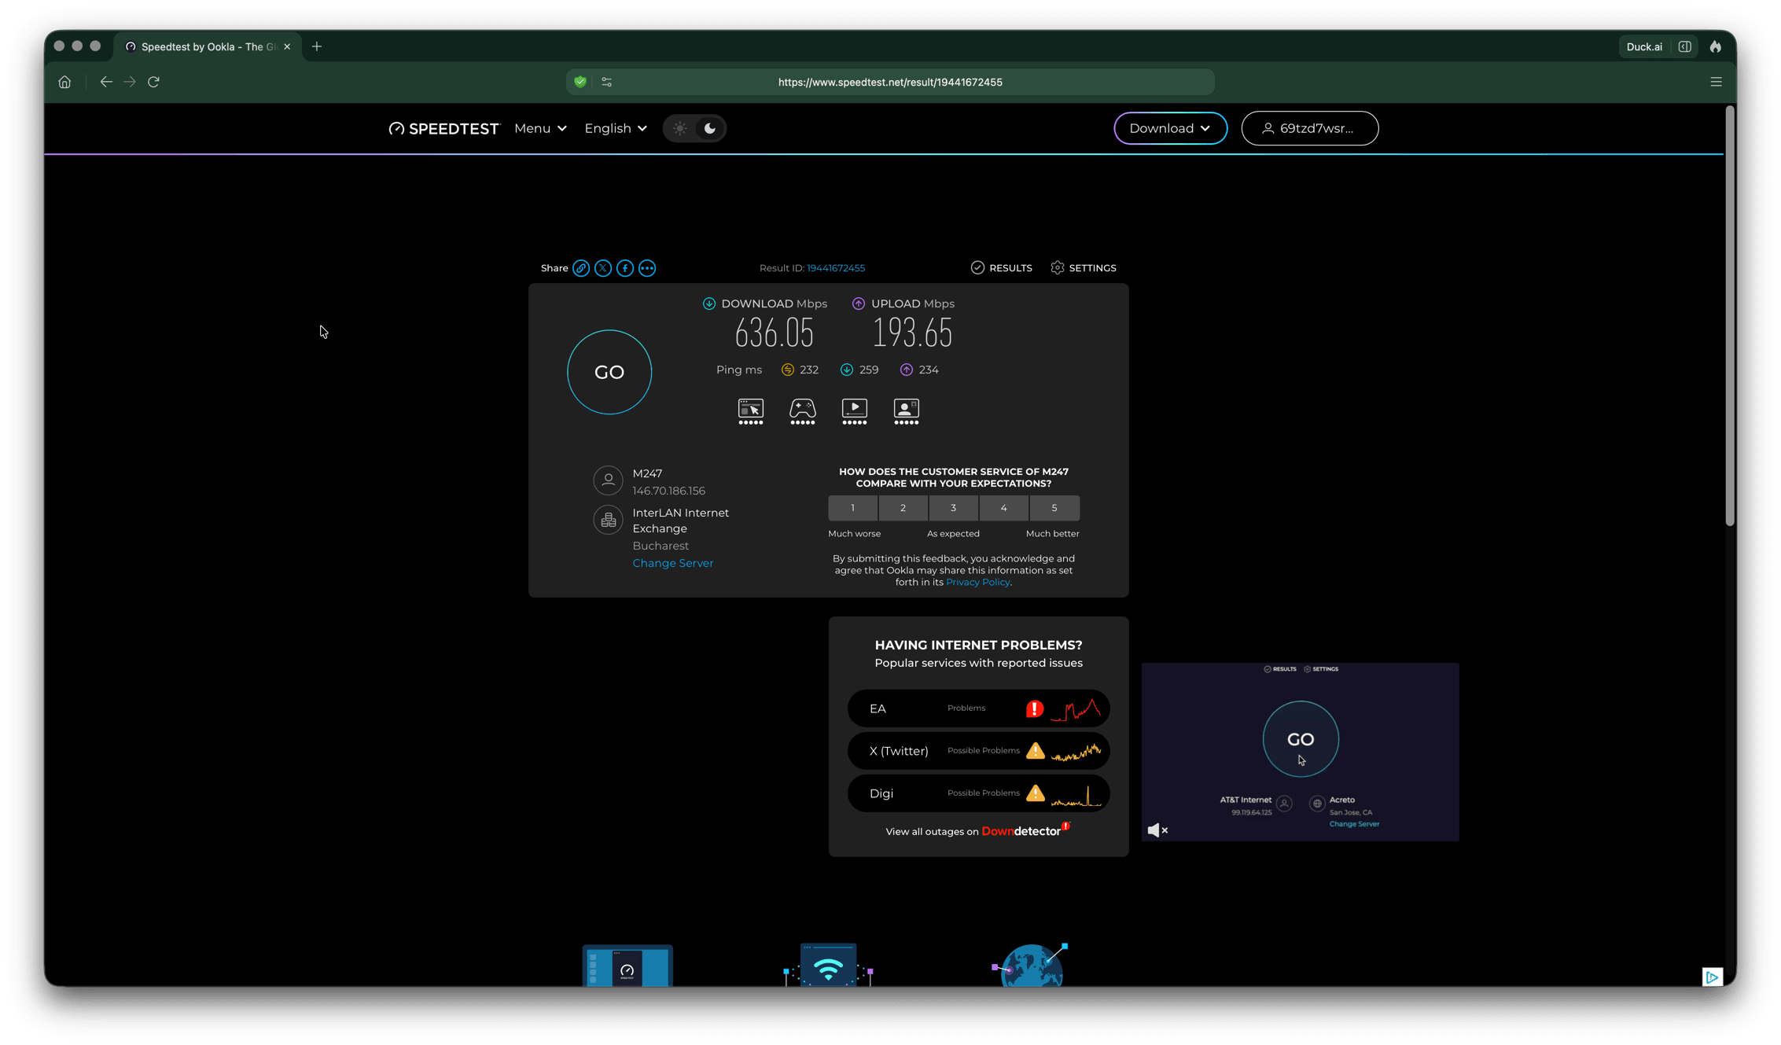
Task: Click the browser home icon
Action: [x=64, y=82]
